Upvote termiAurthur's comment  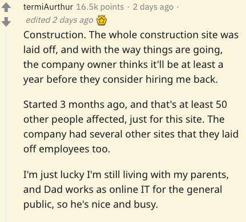[x=6, y=8]
